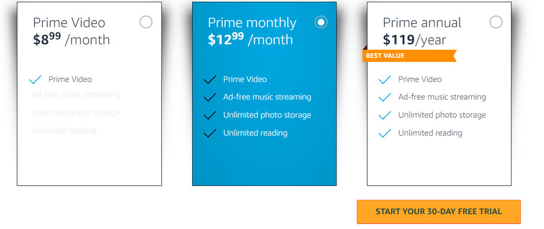Select the Prime Video plan radio button
Image resolution: width=544 pixels, height=229 pixels.
point(145,22)
